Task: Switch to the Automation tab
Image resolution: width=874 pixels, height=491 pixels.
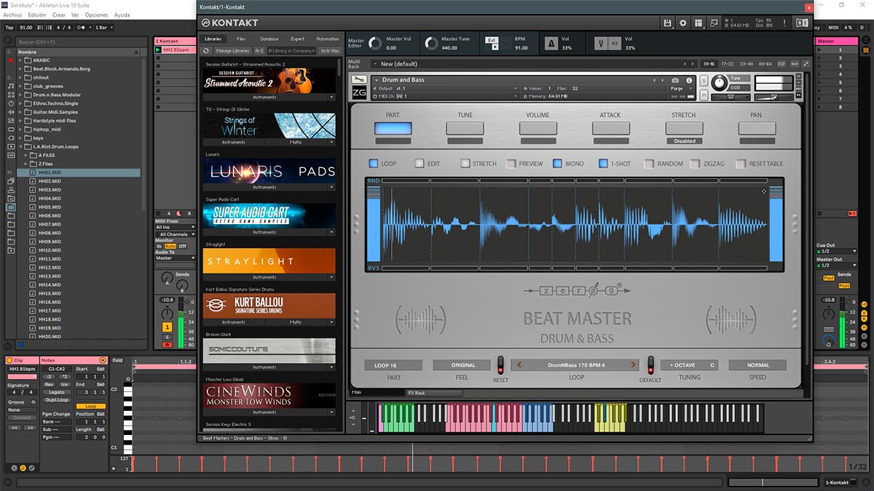Action: [328, 39]
